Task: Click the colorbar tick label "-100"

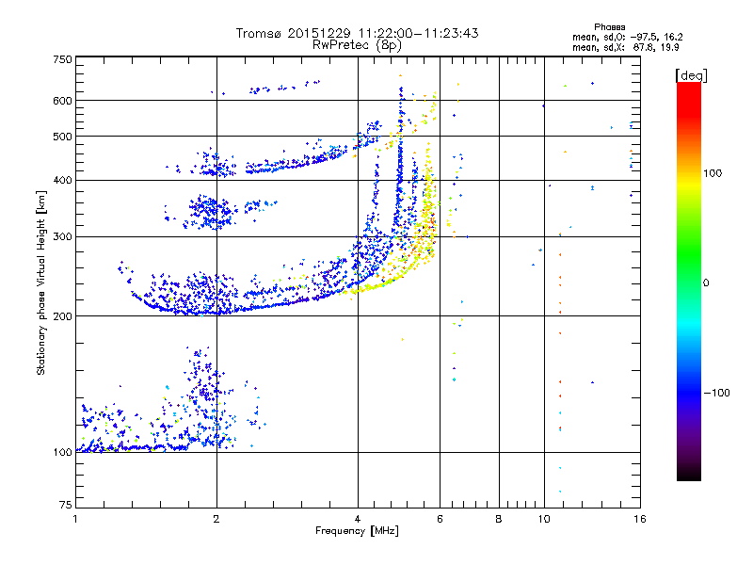Action: click(x=717, y=393)
